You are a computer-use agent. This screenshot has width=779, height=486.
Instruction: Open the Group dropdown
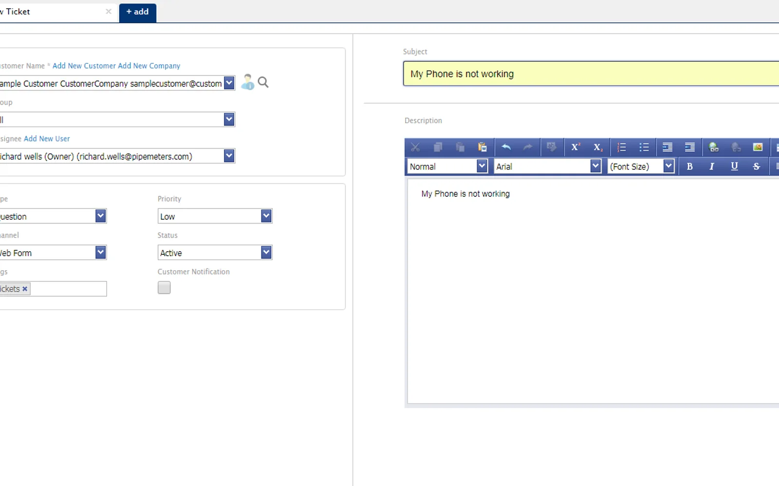(229, 119)
